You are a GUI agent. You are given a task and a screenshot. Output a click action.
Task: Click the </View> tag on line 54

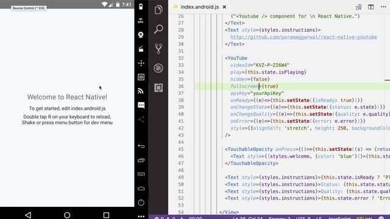click(229, 212)
